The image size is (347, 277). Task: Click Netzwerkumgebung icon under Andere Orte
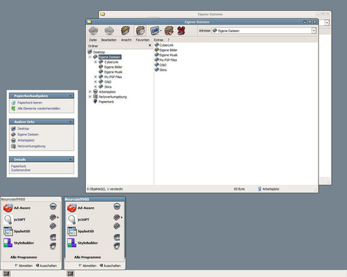pyautogui.click(x=13, y=146)
